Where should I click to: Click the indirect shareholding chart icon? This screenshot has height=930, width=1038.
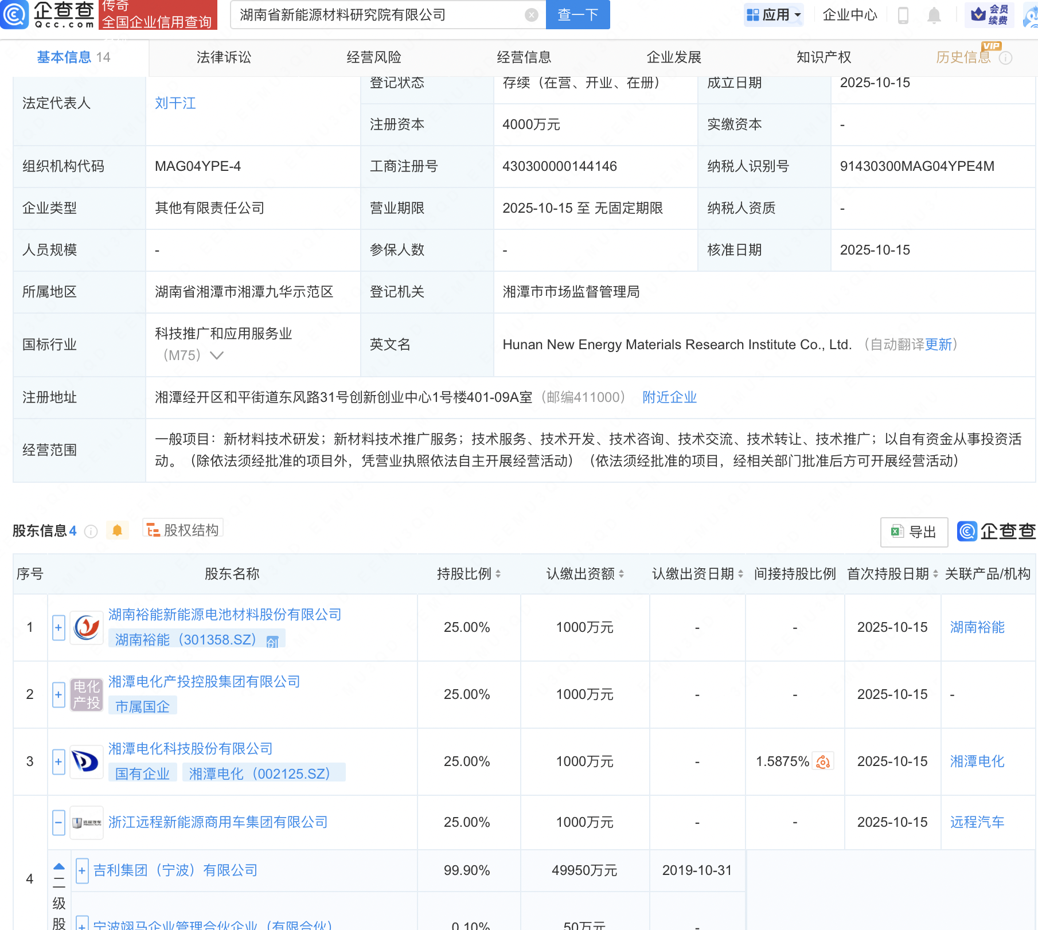823,761
